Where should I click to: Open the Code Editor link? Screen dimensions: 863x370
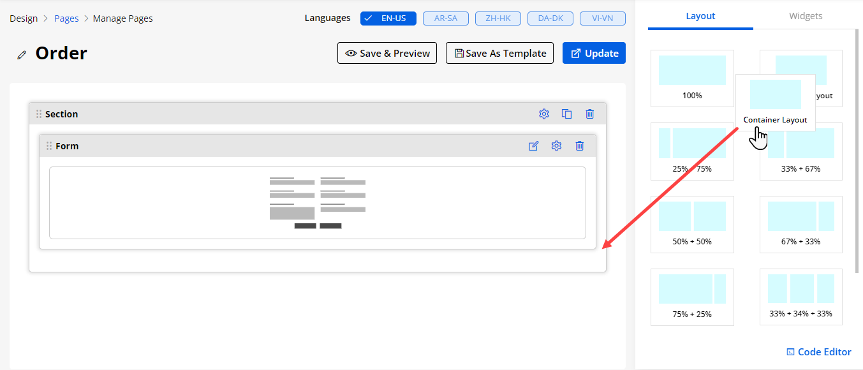pos(818,352)
